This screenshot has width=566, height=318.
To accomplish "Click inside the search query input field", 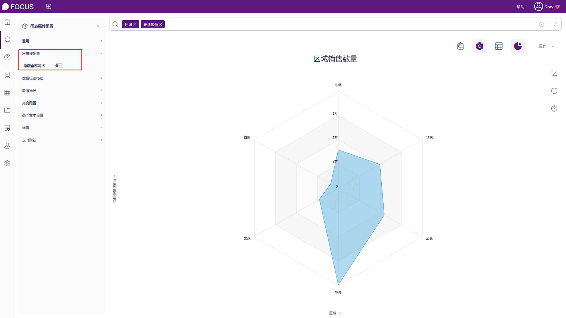I will [x=350, y=24].
